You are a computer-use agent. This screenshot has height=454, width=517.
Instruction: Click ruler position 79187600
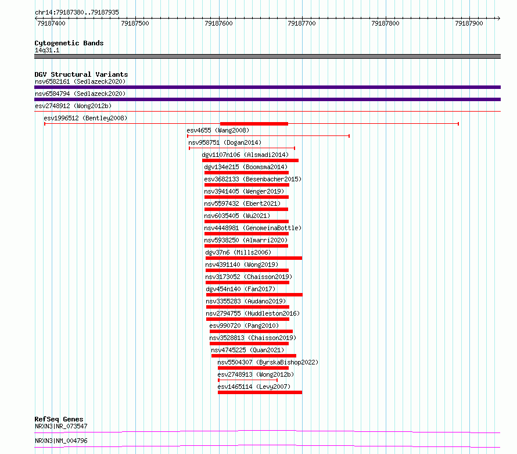point(218,23)
